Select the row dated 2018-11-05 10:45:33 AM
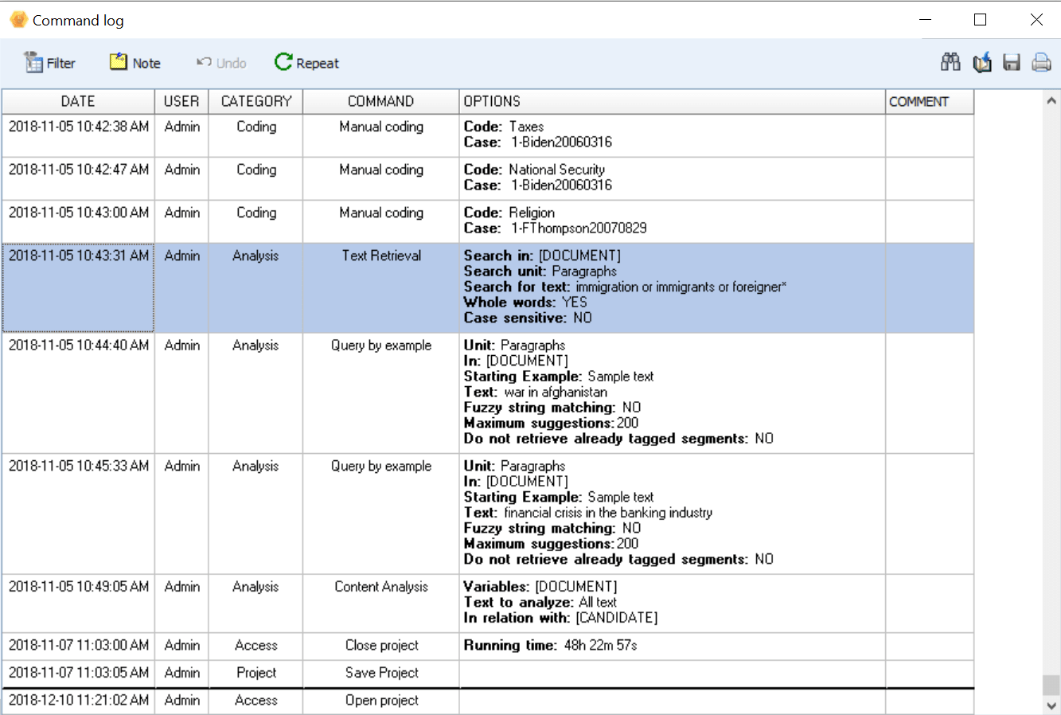The image size is (1061, 715). (487, 514)
